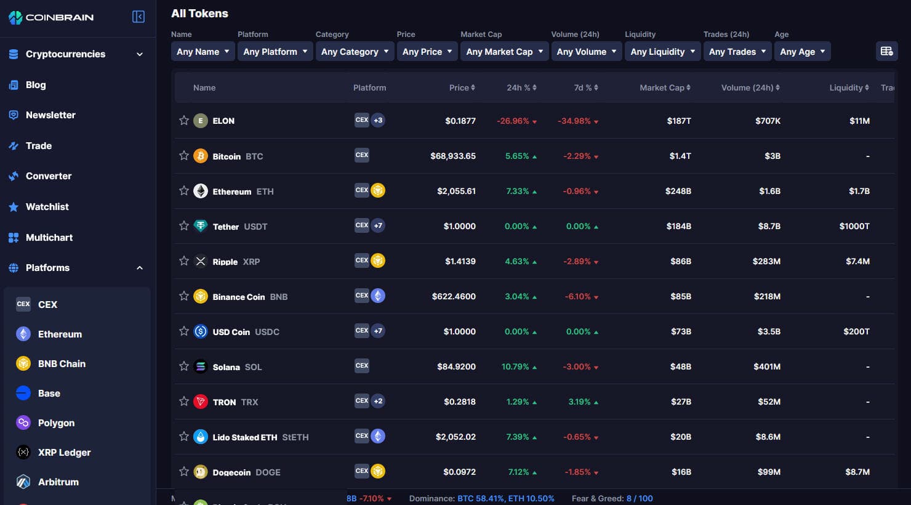This screenshot has width=911, height=505.
Task: Sort the table by Price column
Action: pyautogui.click(x=462, y=87)
